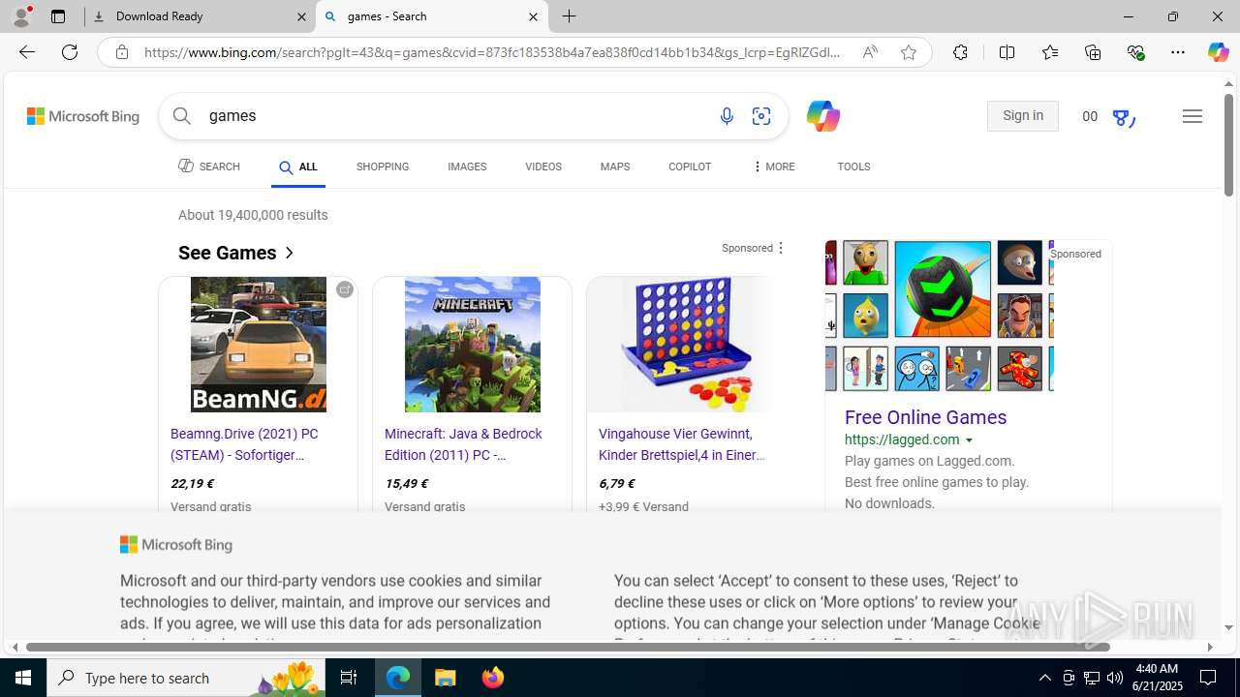
Task: Click Lagged games collage image
Action: pyautogui.click(x=940, y=317)
